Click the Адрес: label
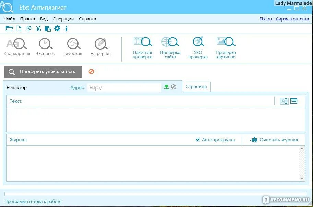 77,88
